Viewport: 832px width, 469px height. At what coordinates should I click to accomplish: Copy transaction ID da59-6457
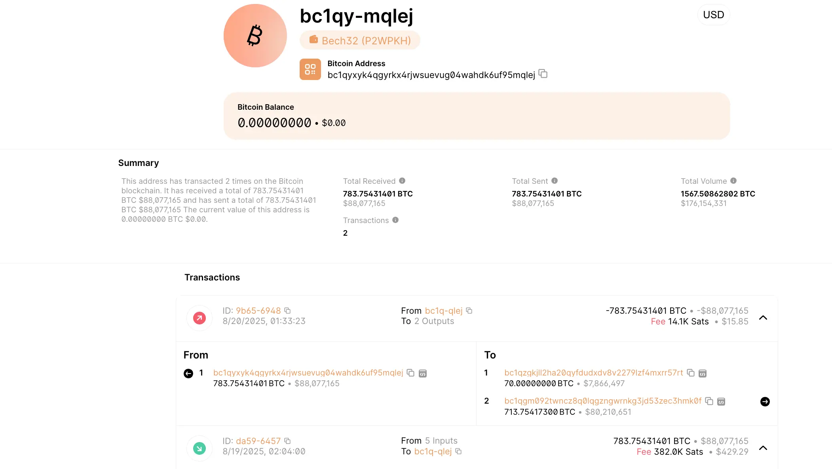(x=287, y=440)
